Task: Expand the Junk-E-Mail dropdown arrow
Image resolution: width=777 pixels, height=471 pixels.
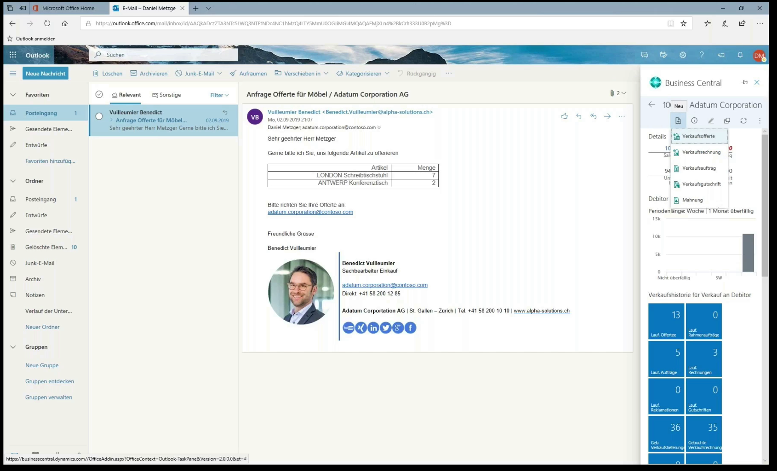Action: tap(219, 73)
